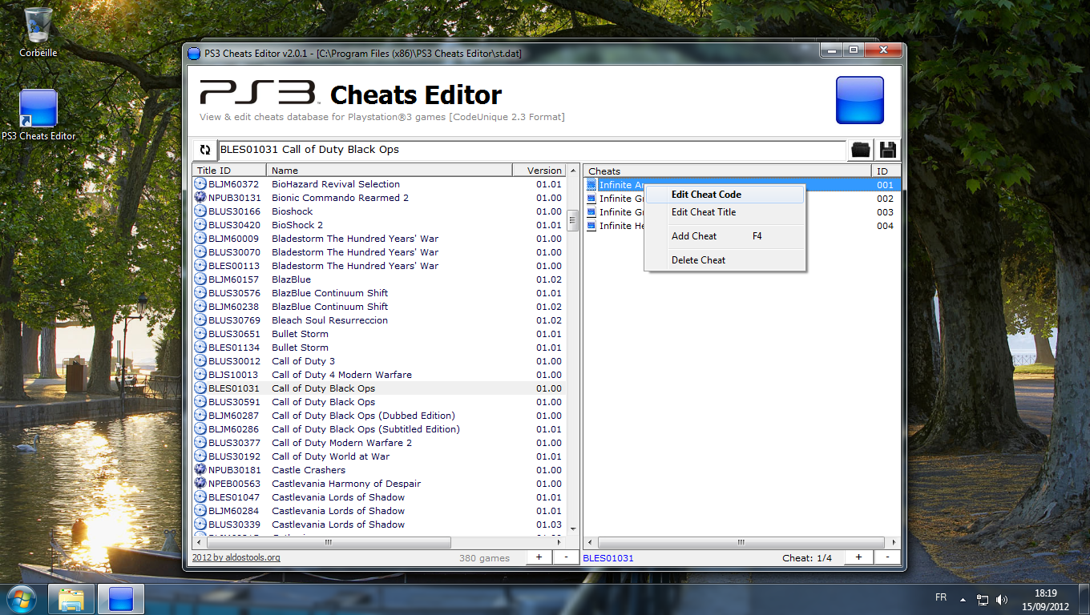
Task: Open the Windows Start menu
Action: (22, 599)
